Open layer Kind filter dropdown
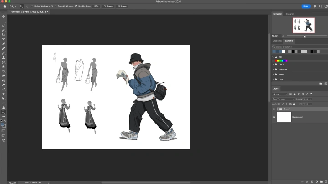Viewport: 328px width, 184px height. (x=279, y=94)
